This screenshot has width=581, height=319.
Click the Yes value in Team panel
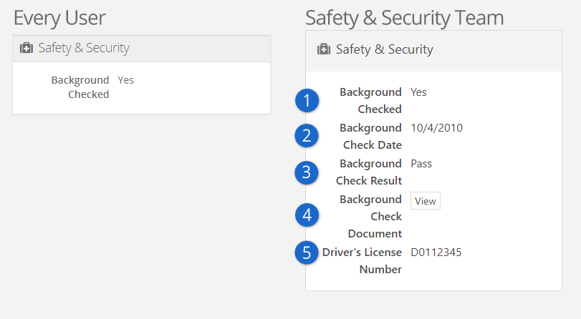tap(418, 92)
